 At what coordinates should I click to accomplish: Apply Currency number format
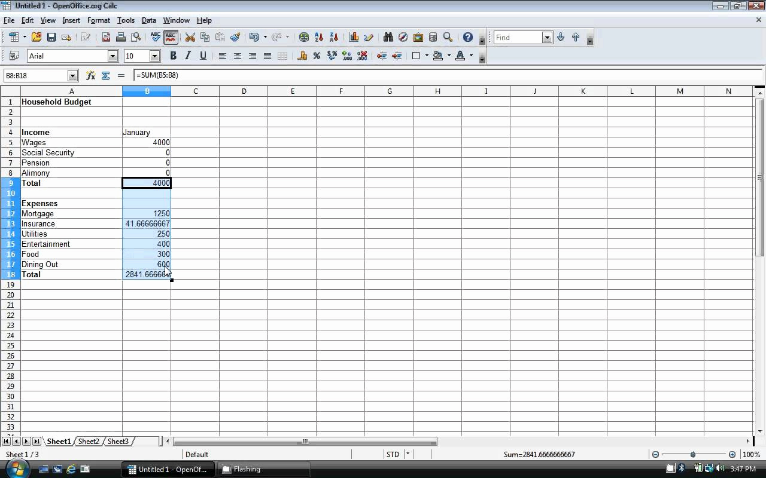(x=302, y=56)
